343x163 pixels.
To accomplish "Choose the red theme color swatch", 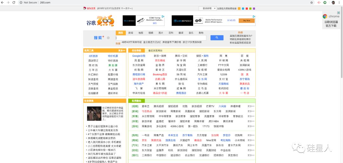I will [x=247, y=9].
